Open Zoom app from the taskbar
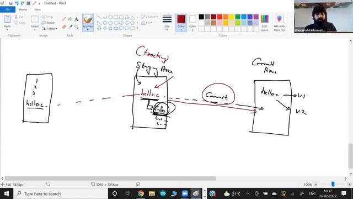 (185, 193)
